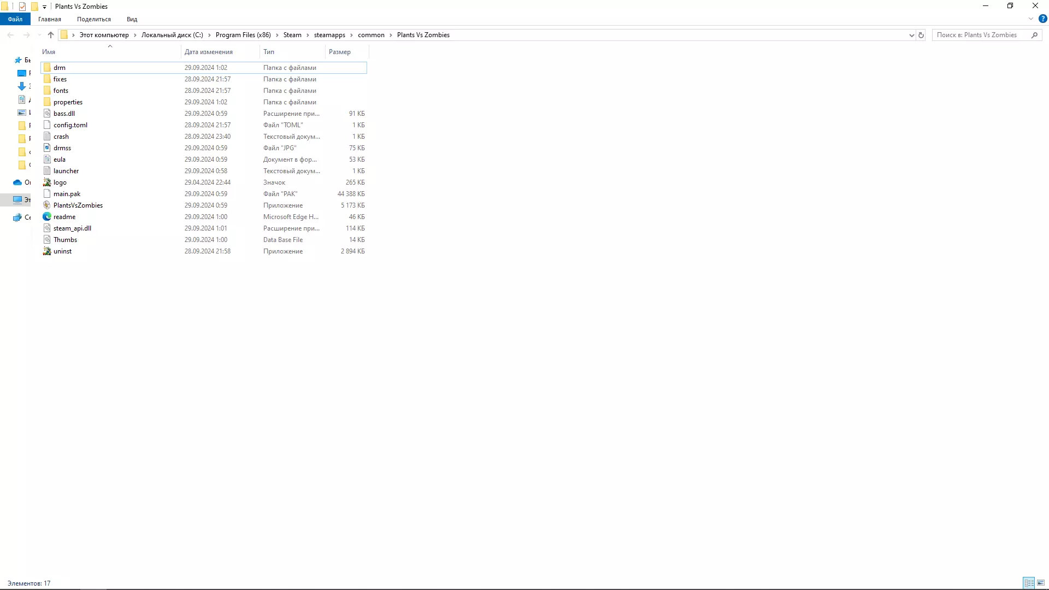Click the search Plants Vs Zombies field
Screen dimensions: 1049x590
[981, 35]
